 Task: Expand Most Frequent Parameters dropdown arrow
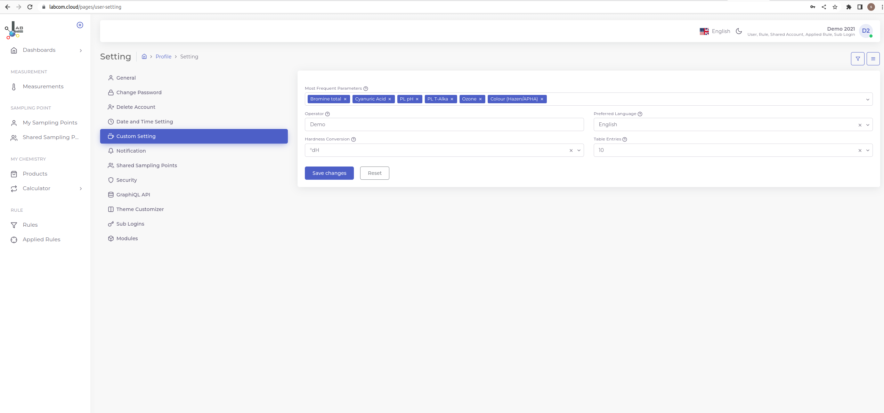[x=868, y=100]
